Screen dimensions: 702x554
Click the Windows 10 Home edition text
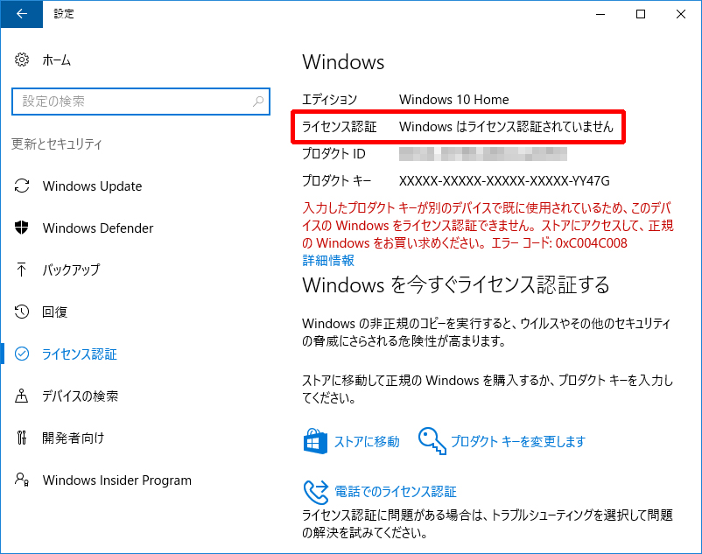tap(454, 100)
